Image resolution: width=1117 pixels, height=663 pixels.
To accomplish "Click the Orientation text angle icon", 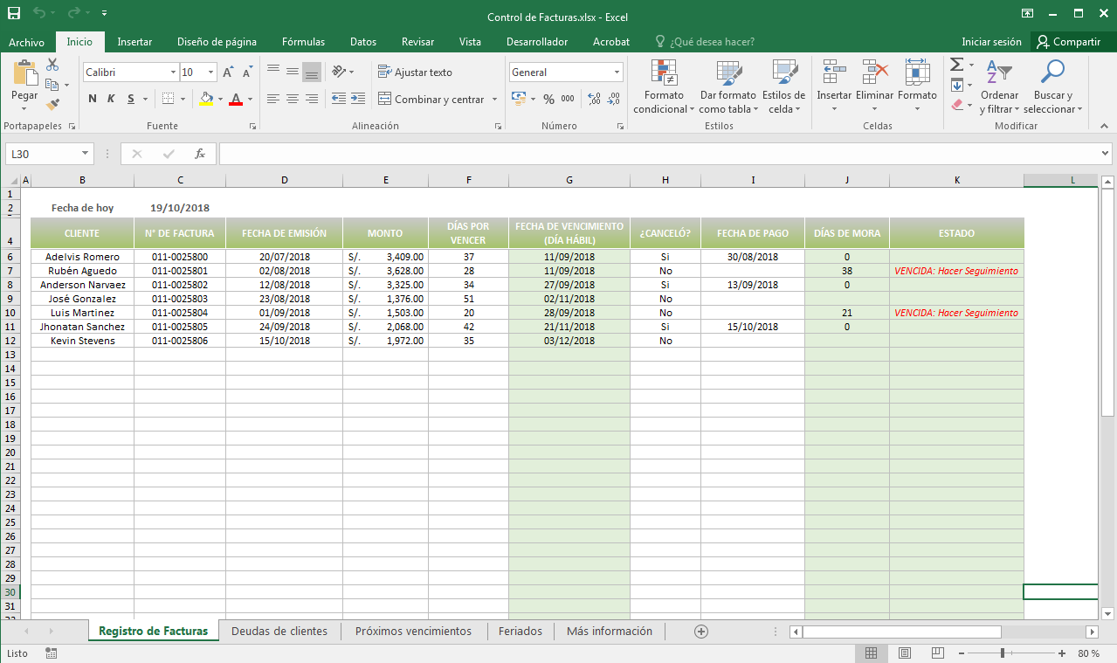I will (340, 72).
